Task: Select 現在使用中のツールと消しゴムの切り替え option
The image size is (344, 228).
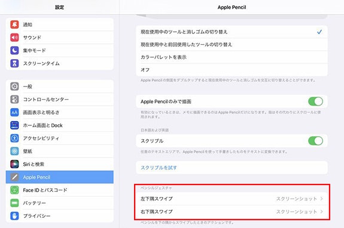Action: [232, 32]
